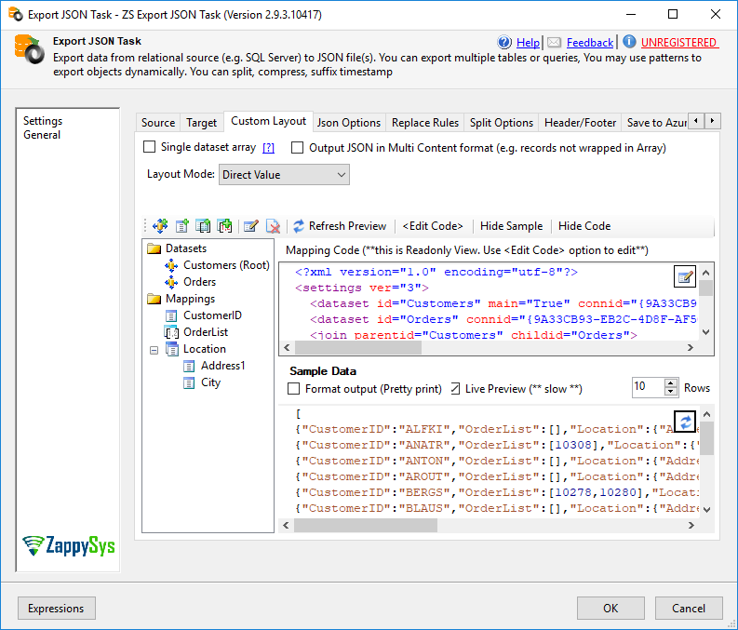Enable Single dataset array checkbox
The width and height of the screenshot is (738, 630).
coord(149,147)
